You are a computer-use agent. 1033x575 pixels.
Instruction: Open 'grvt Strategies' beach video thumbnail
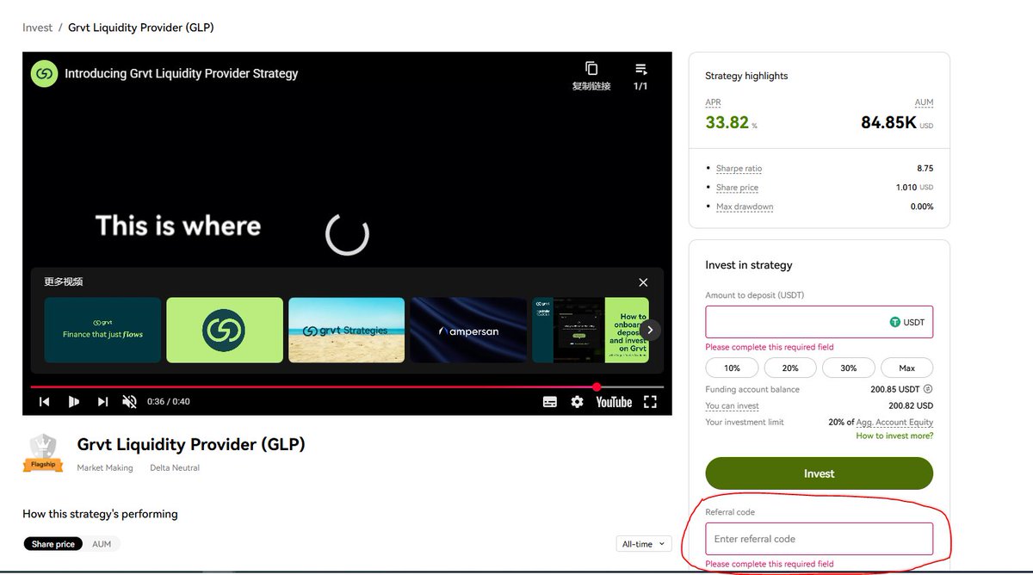[346, 330]
